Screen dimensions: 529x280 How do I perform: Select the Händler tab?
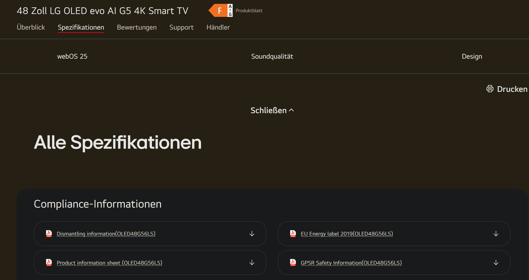218,27
